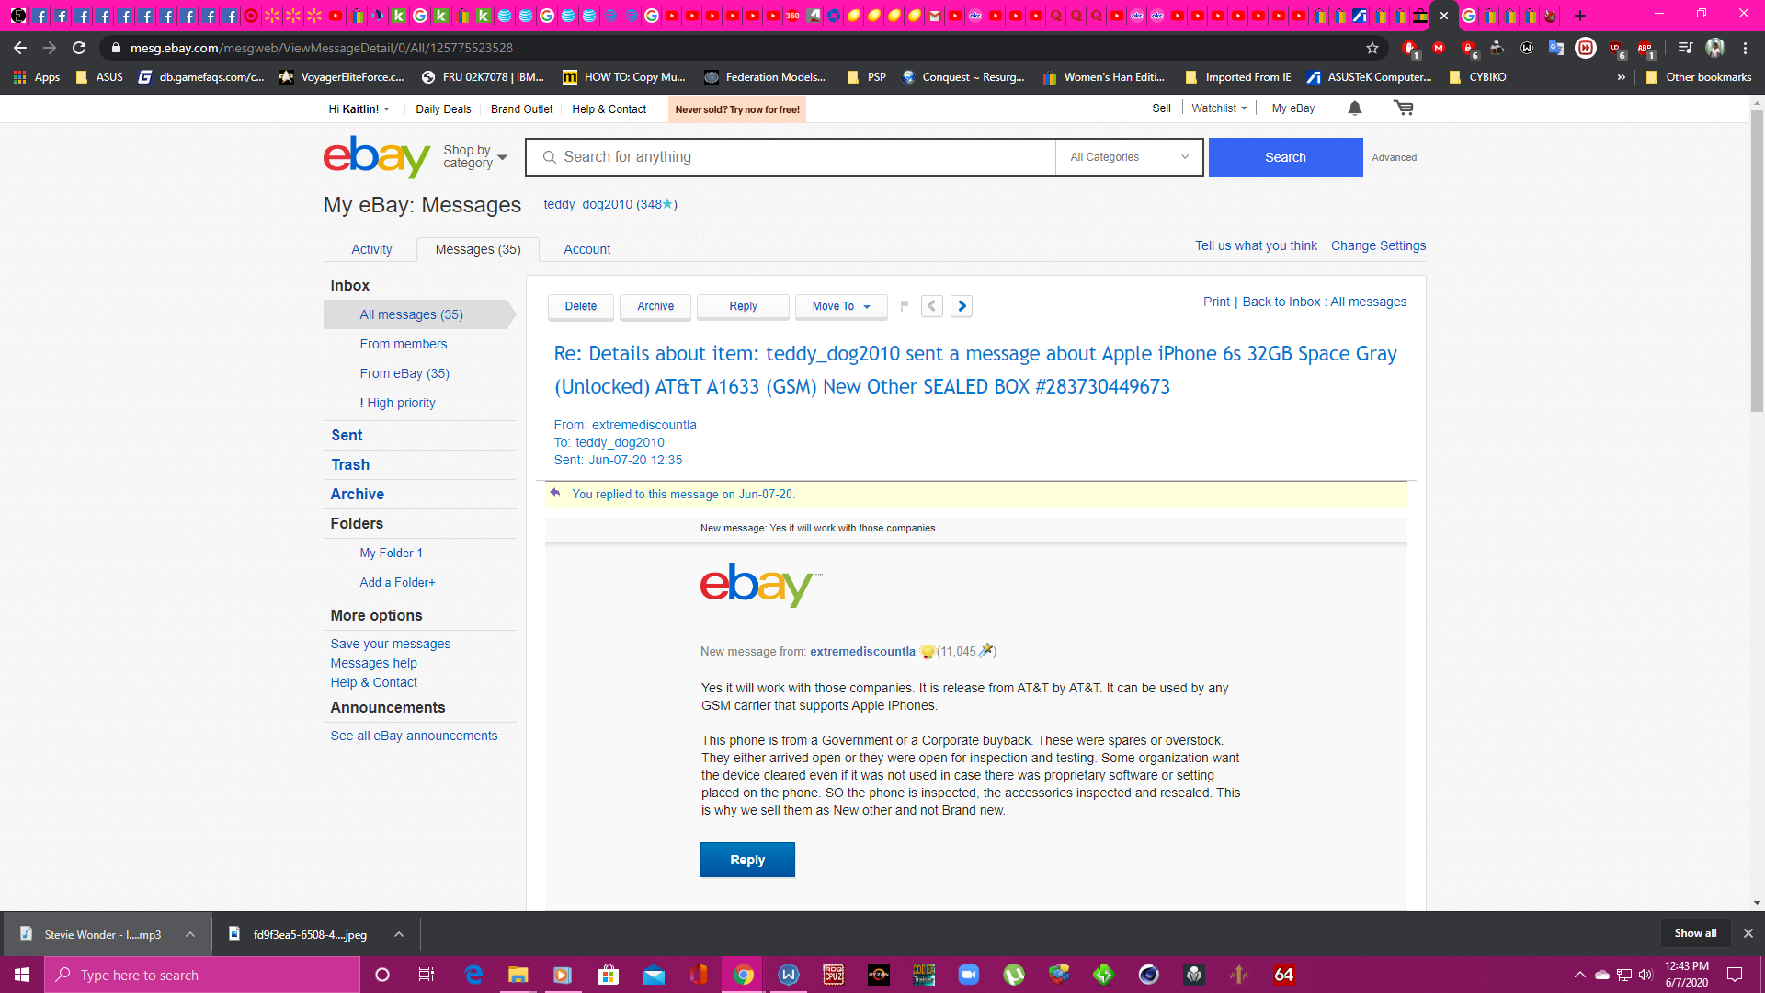Open Sent folder

coord(347,435)
